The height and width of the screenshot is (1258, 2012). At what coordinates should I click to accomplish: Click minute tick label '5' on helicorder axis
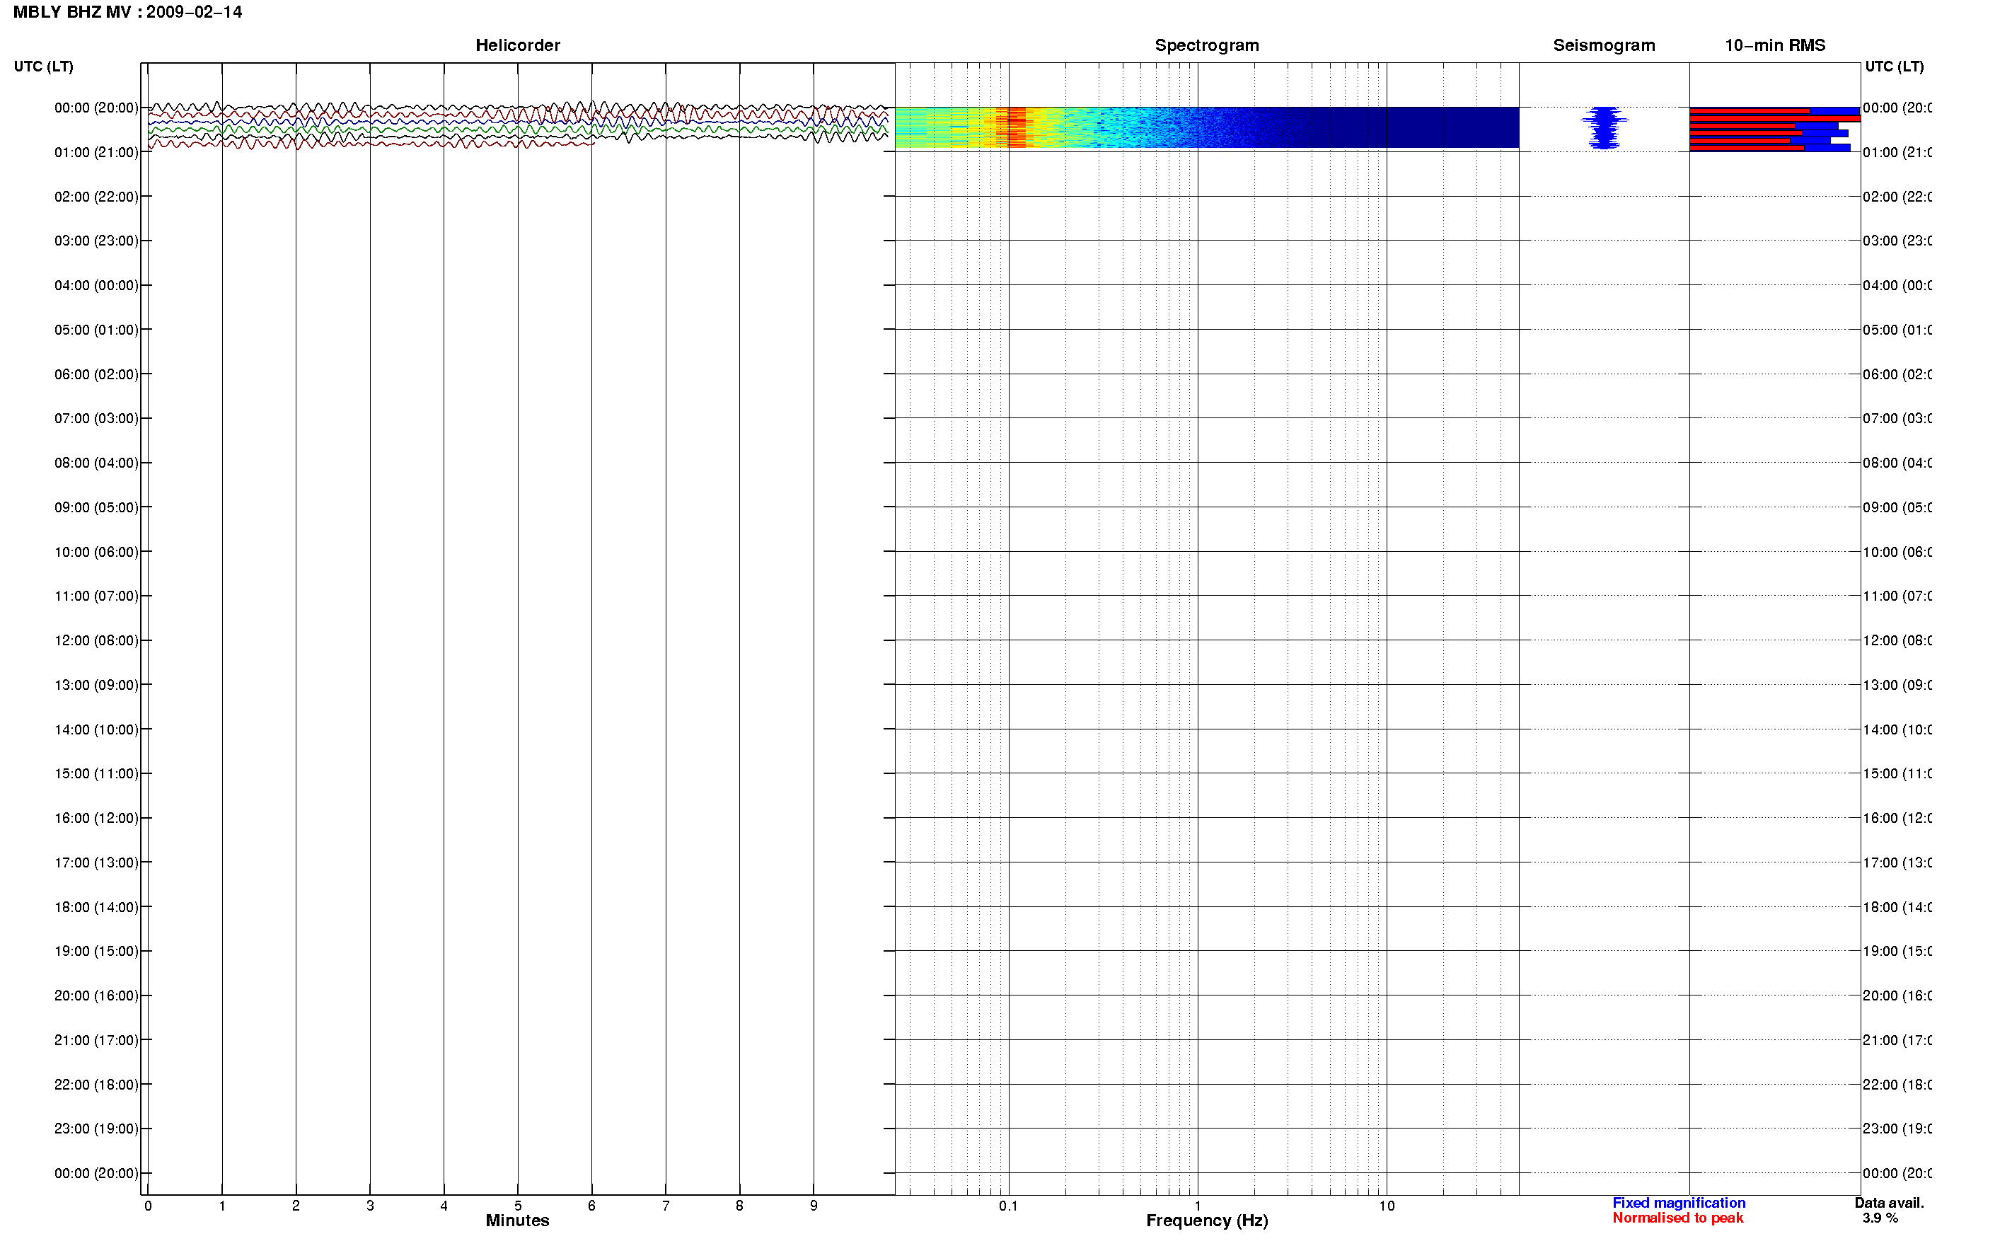point(517,1206)
